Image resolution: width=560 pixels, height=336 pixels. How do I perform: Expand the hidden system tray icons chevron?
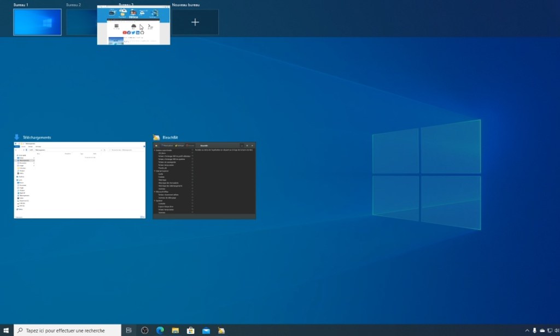(x=527, y=330)
